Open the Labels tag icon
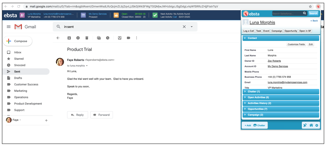The height and width of the screenshot is (148, 327). pos(129,38)
